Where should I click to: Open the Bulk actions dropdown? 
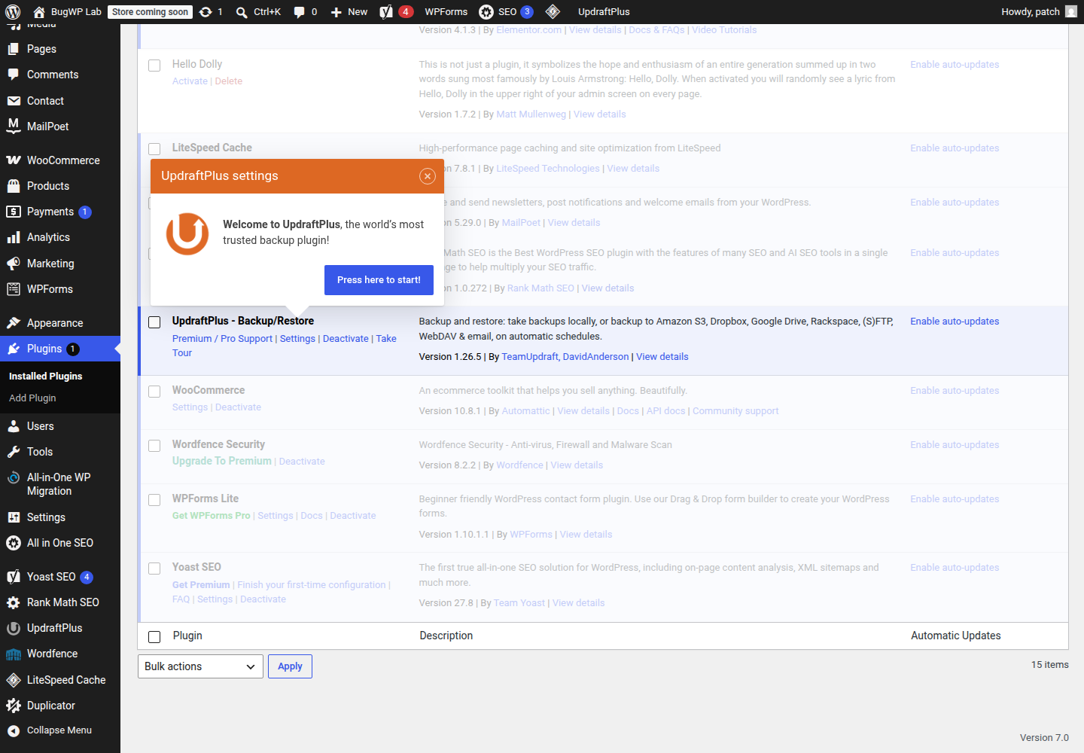coord(200,666)
